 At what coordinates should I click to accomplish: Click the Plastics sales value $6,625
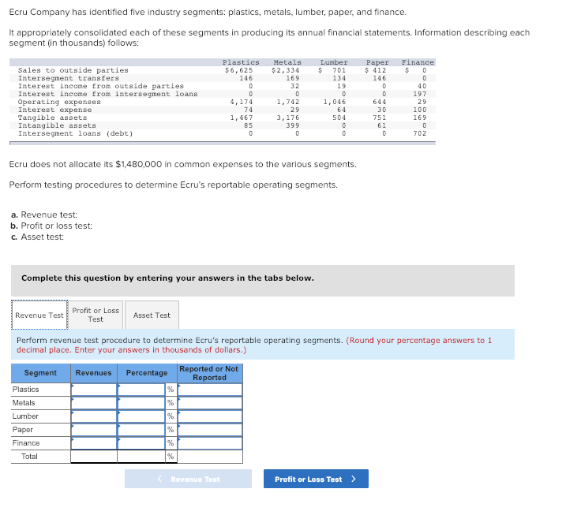238,70
